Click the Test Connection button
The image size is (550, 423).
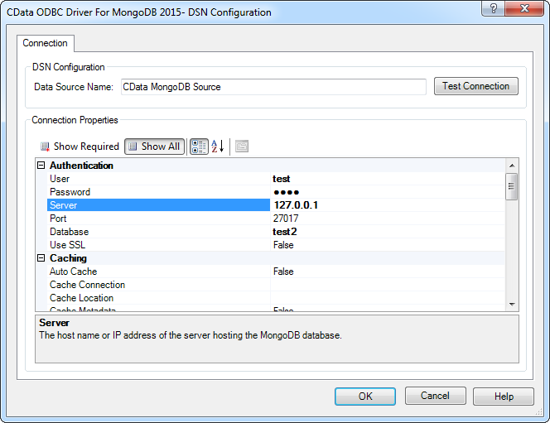475,86
